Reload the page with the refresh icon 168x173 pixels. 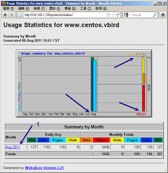(x=118, y=15)
